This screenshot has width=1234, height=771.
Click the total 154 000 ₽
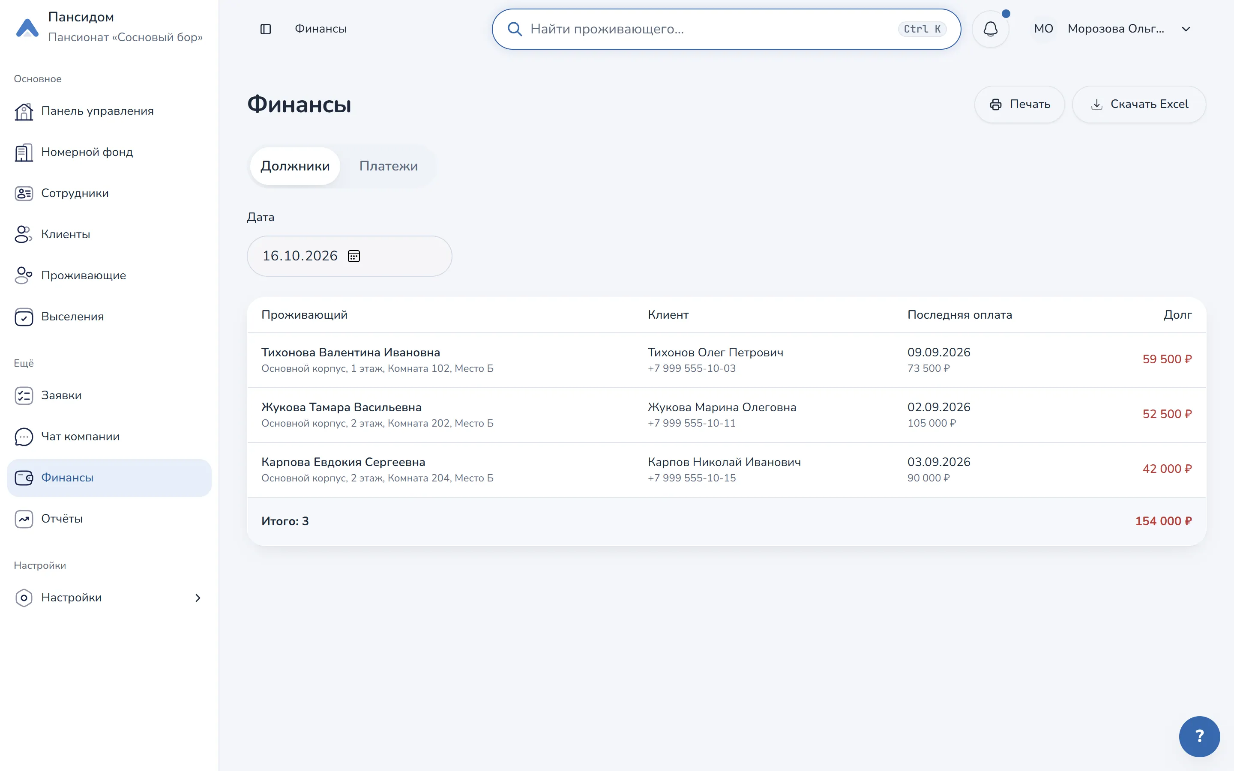tap(1163, 521)
